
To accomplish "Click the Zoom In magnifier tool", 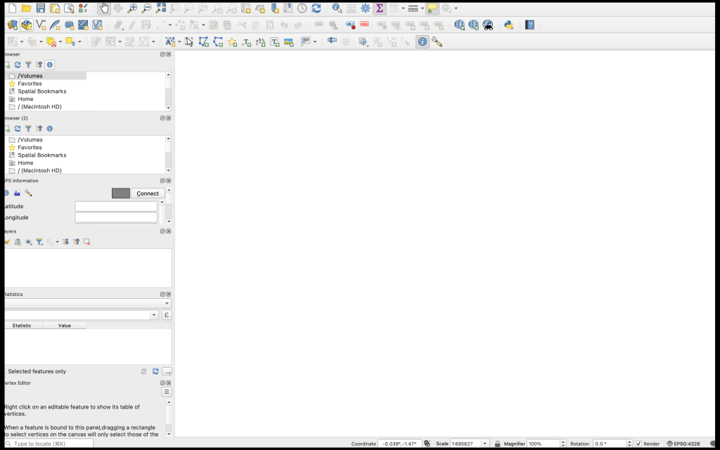I will 132,8.
